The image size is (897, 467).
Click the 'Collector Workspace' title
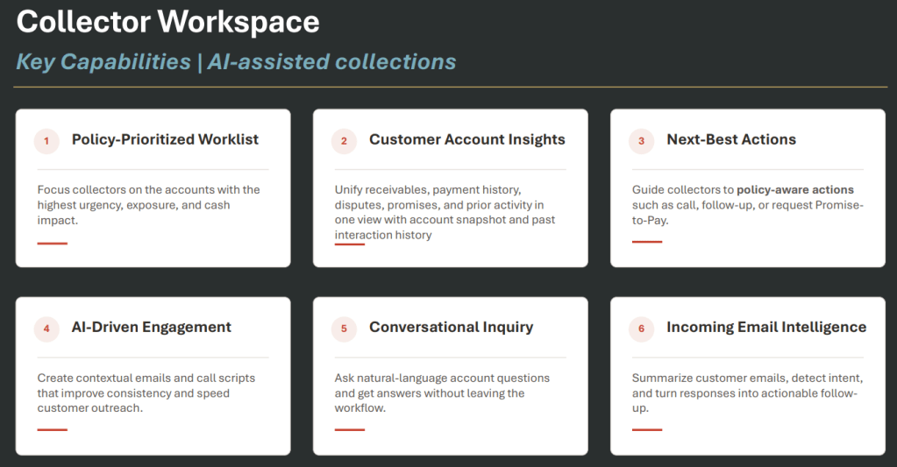click(x=167, y=22)
